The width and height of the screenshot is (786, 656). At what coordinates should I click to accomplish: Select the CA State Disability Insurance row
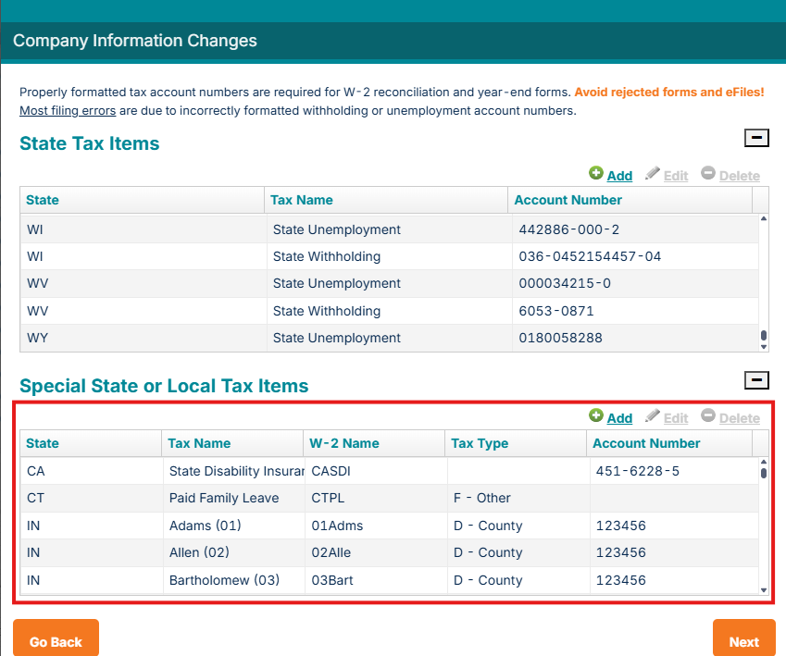click(x=390, y=471)
